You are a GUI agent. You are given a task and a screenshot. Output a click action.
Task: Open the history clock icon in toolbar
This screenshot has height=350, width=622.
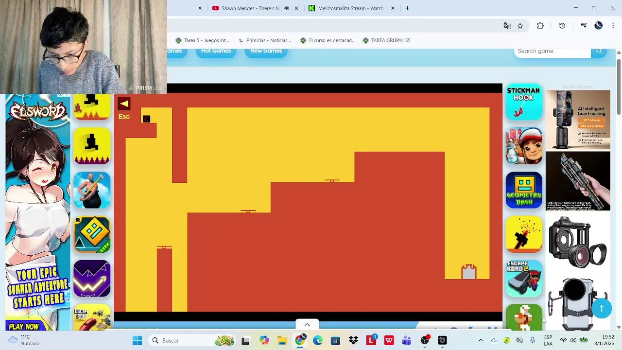pyautogui.click(x=562, y=26)
